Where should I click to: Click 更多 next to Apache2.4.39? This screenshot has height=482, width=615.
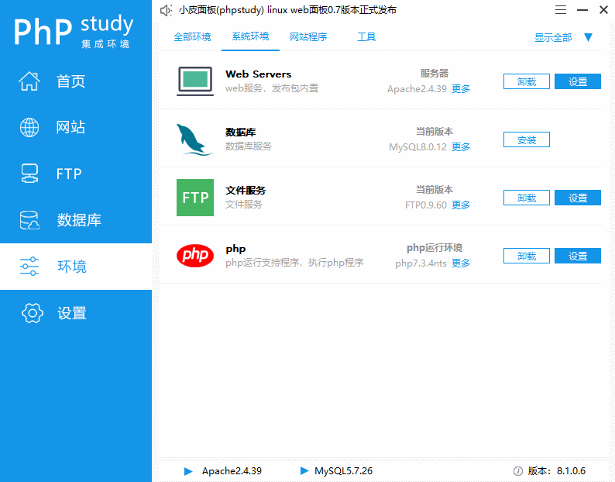pyautogui.click(x=461, y=89)
